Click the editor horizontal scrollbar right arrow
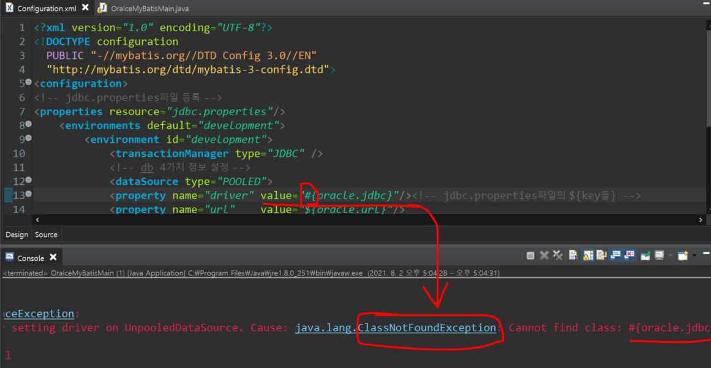Image resolution: width=711 pixels, height=368 pixels. coord(701,219)
